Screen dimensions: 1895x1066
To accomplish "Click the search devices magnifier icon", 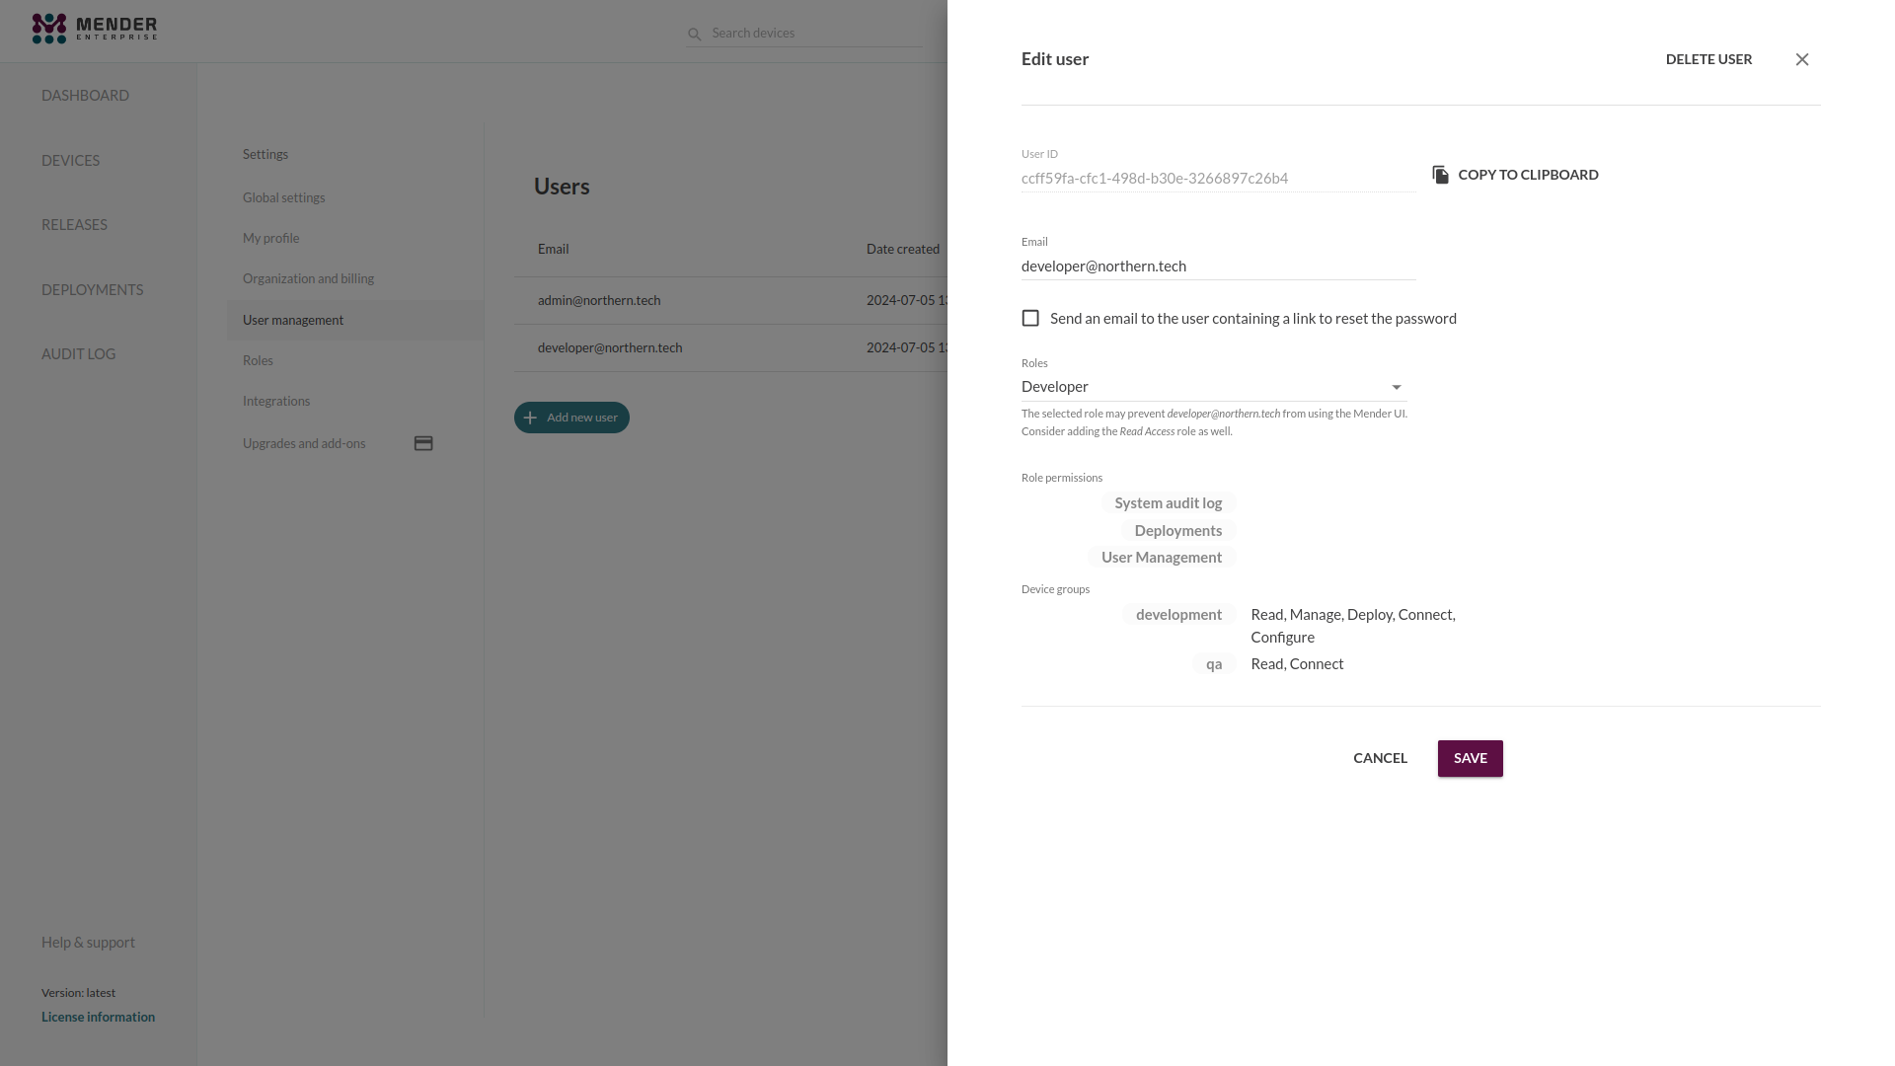I will 695,33.
